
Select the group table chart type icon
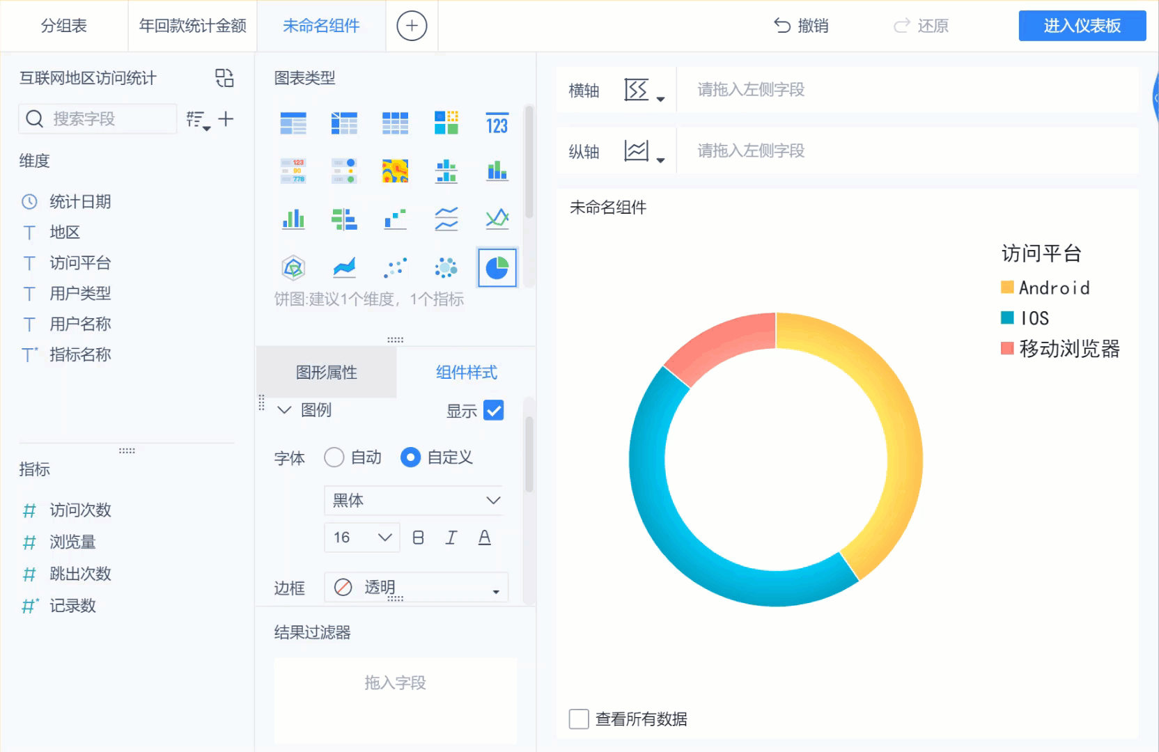click(x=293, y=123)
